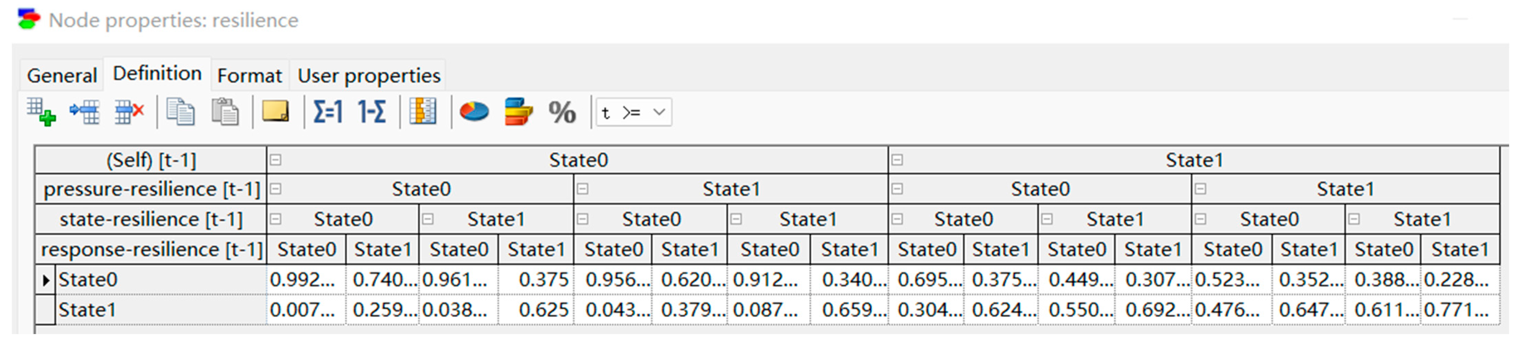Click the cell with value 0.956...
The image size is (1521, 343).
[612, 279]
